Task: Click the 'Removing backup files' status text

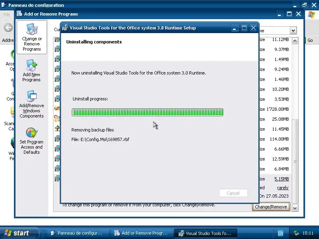Action: point(93,130)
